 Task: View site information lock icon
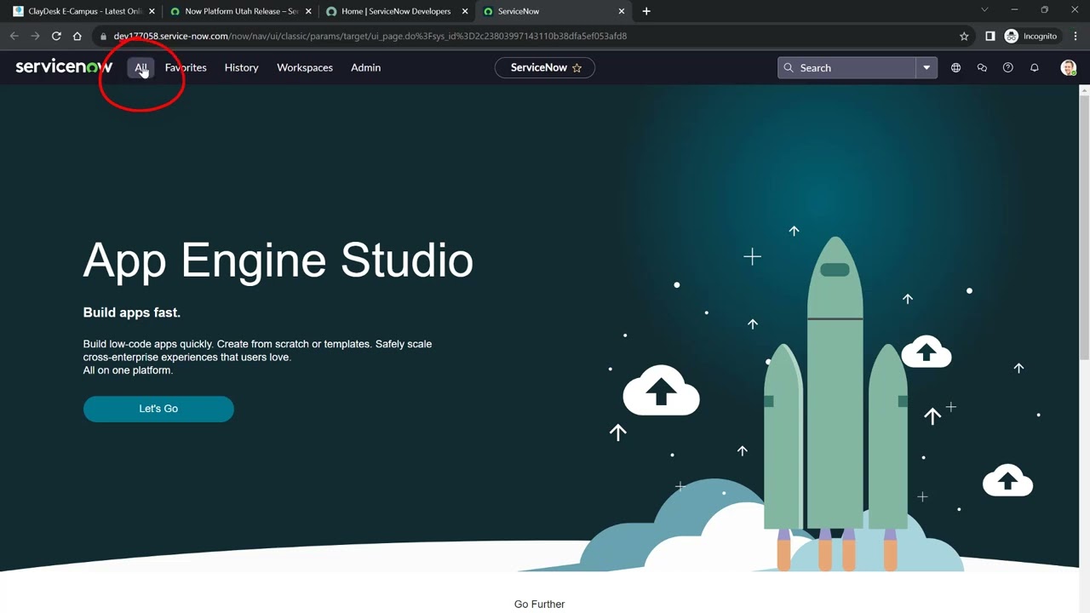[103, 36]
